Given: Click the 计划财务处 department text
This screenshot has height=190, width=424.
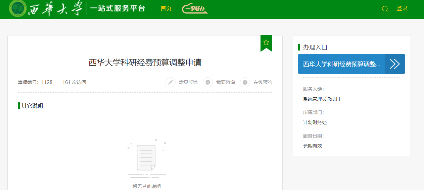Looking at the screenshot, I should tap(315, 122).
